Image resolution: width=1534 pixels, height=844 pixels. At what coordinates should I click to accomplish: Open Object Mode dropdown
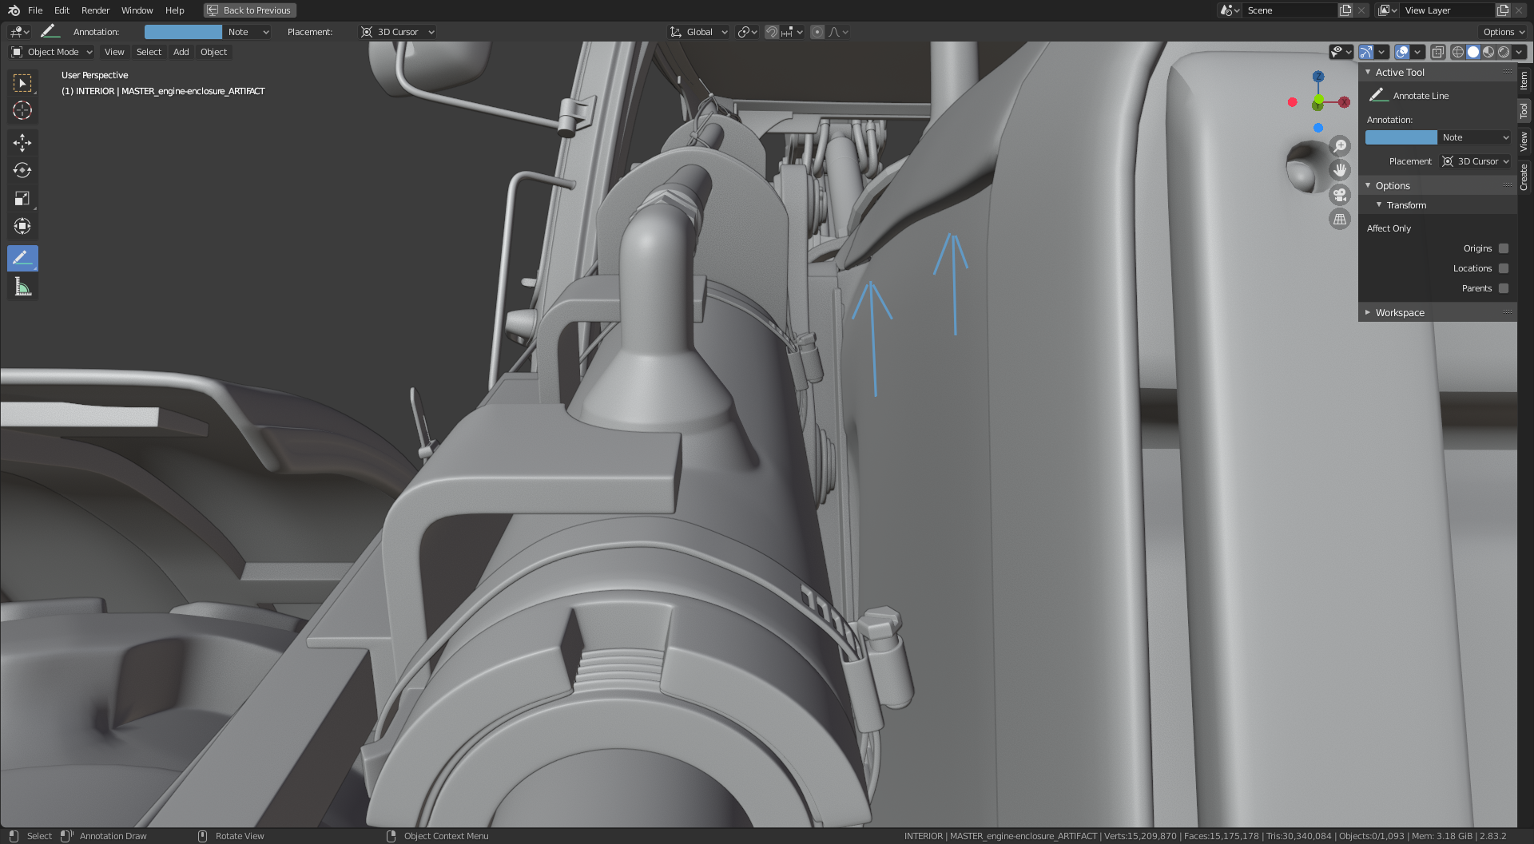click(x=52, y=52)
